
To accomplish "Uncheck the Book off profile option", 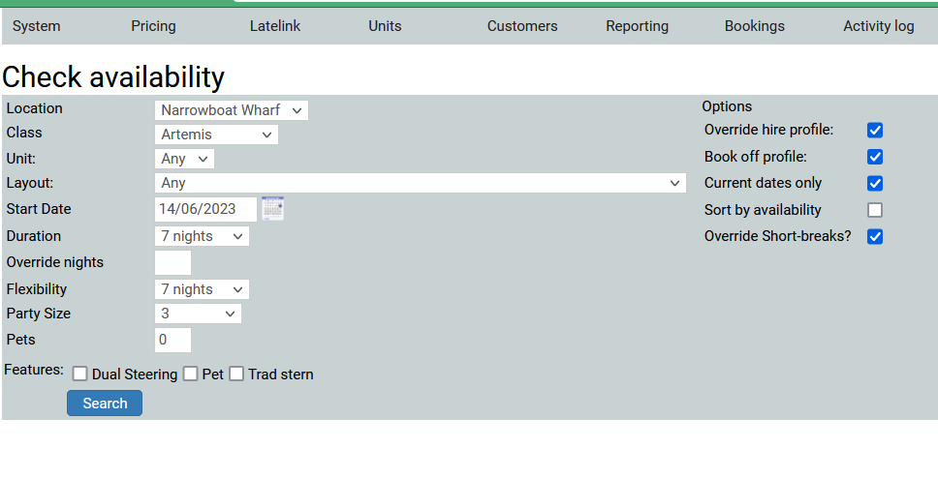I will [x=875, y=157].
